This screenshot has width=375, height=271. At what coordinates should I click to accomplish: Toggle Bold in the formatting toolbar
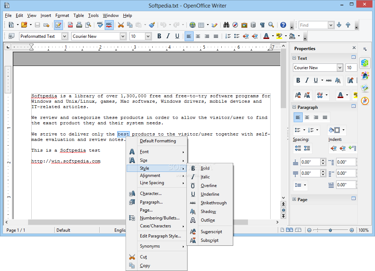(x=159, y=36)
